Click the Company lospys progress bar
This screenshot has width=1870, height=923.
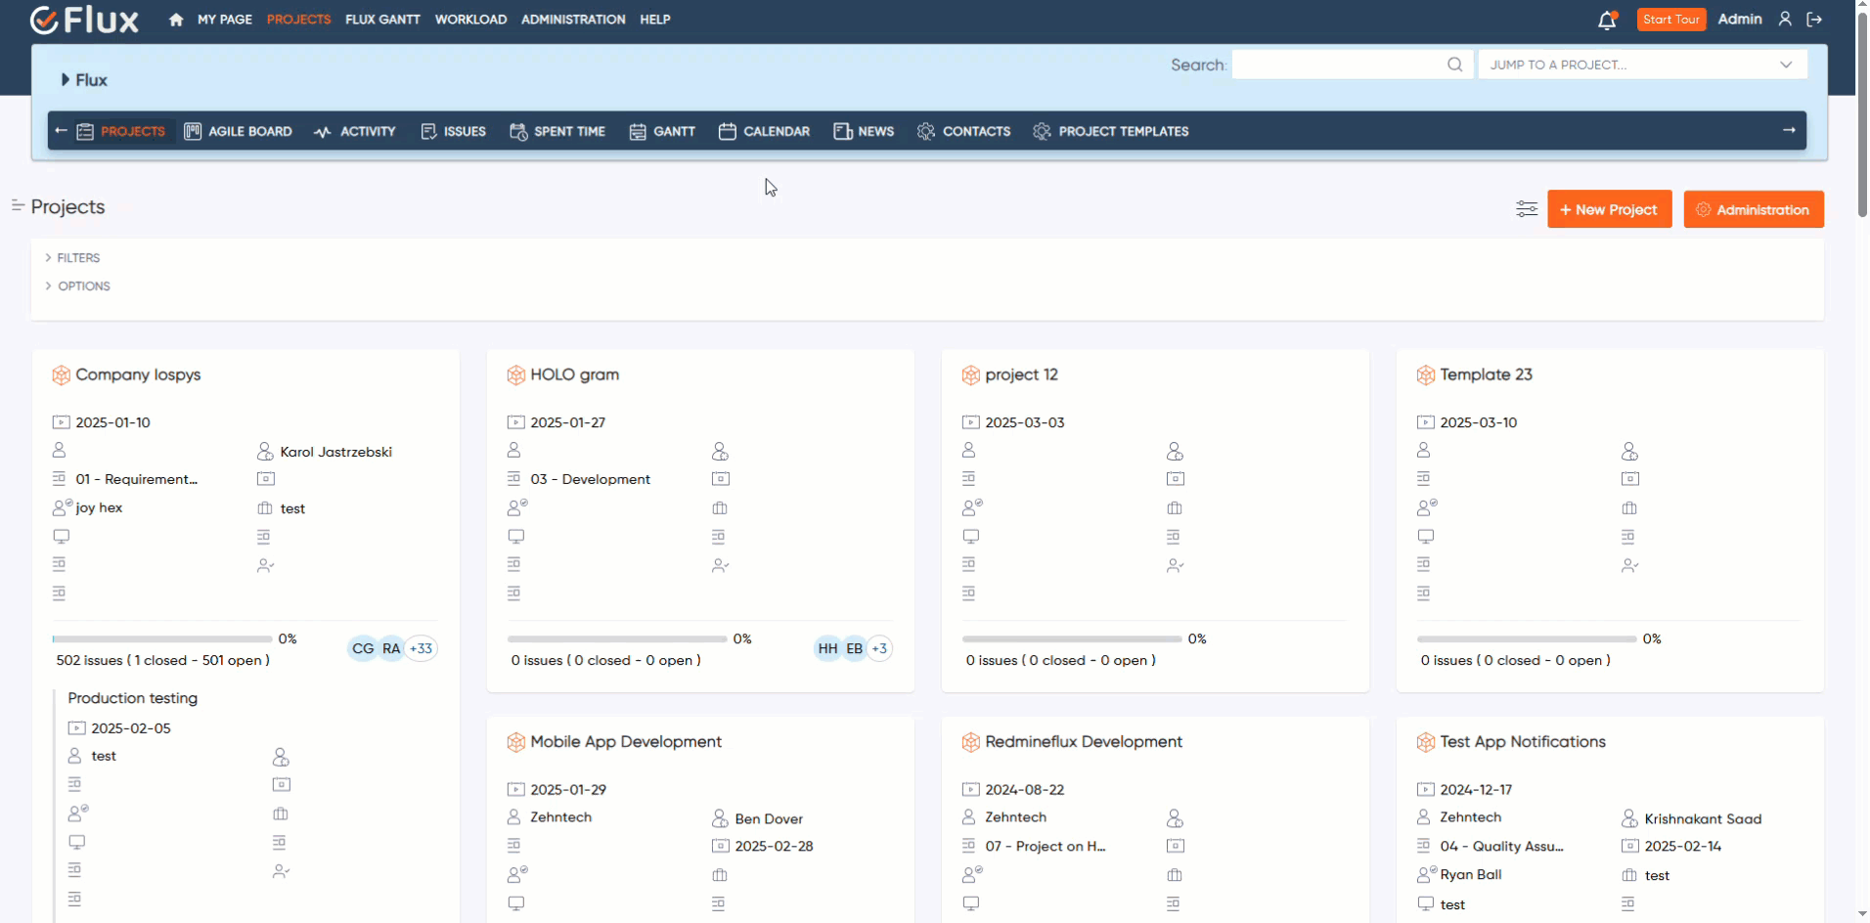tap(162, 638)
